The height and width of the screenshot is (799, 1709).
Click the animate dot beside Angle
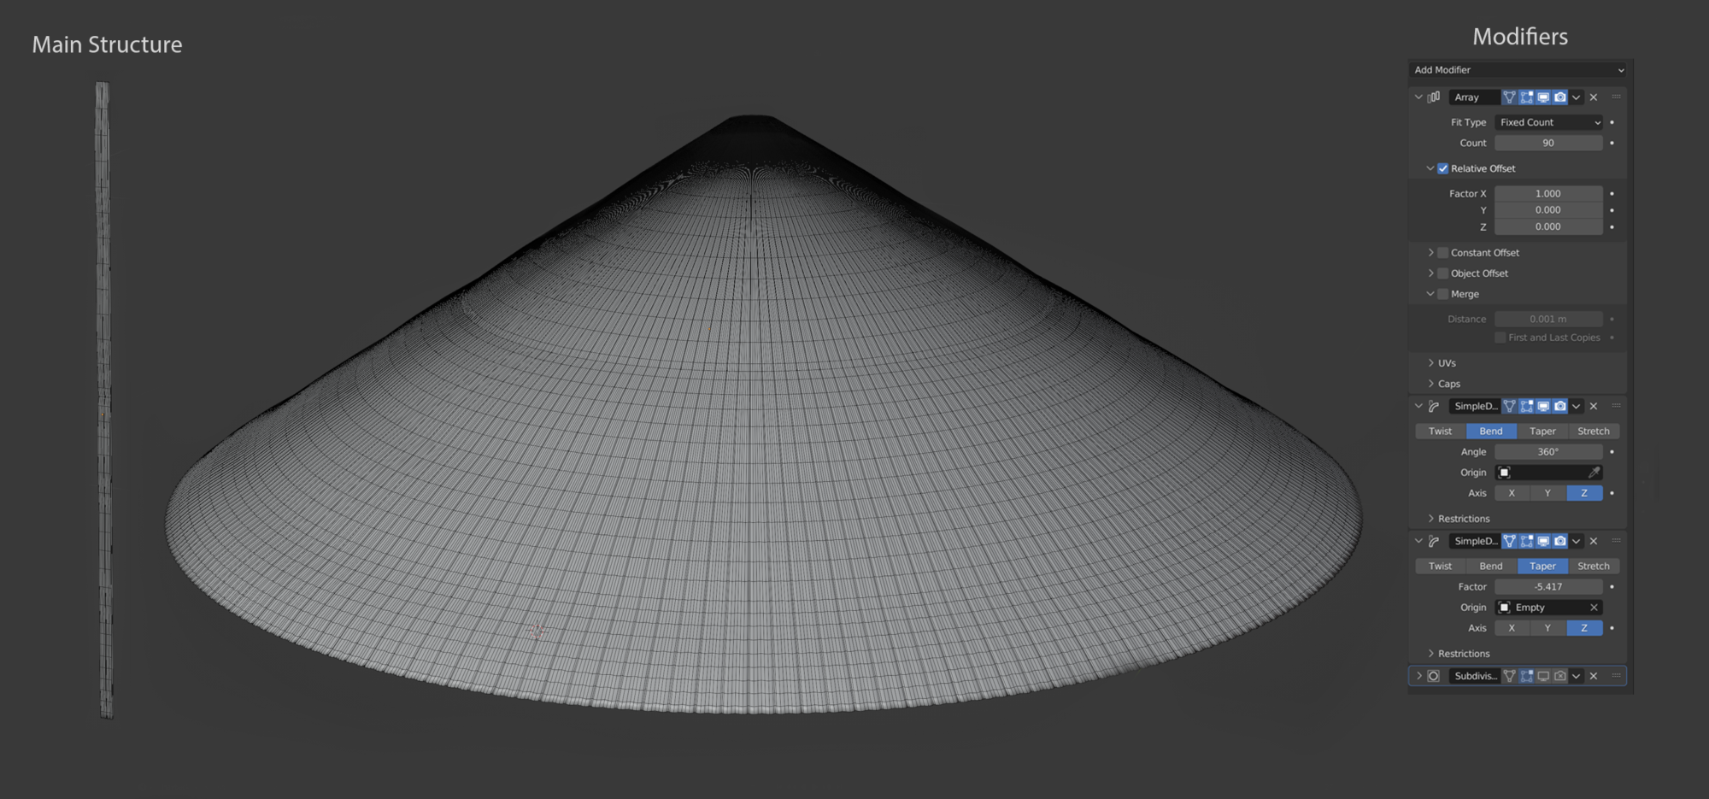pyautogui.click(x=1612, y=452)
